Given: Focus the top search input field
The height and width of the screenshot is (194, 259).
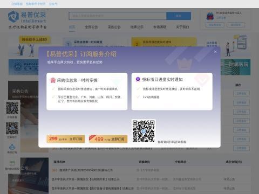Looking at the screenshot, I should pyautogui.click(x=118, y=16).
